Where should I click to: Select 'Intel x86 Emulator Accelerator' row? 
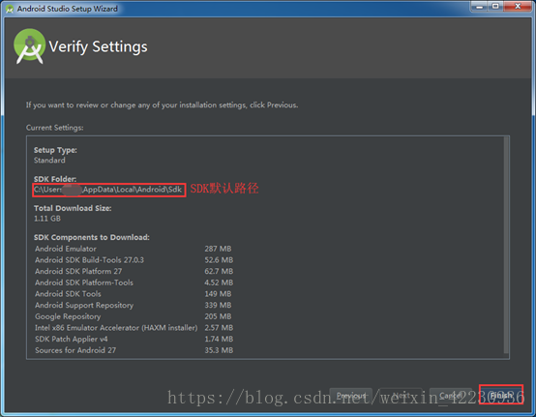coord(134,328)
